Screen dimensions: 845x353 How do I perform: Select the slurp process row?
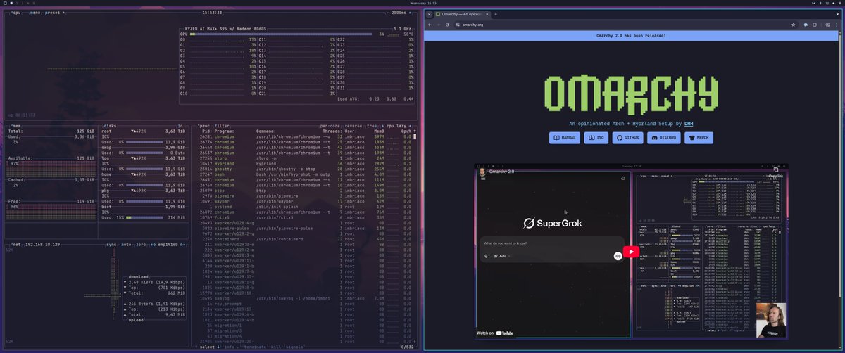pos(303,159)
